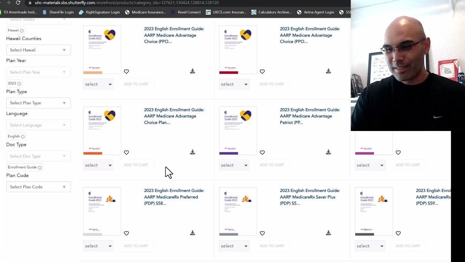The image size is (465, 262).
Task: Add to Cart for MedicareRx Preferred guide
Action: click(x=136, y=246)
